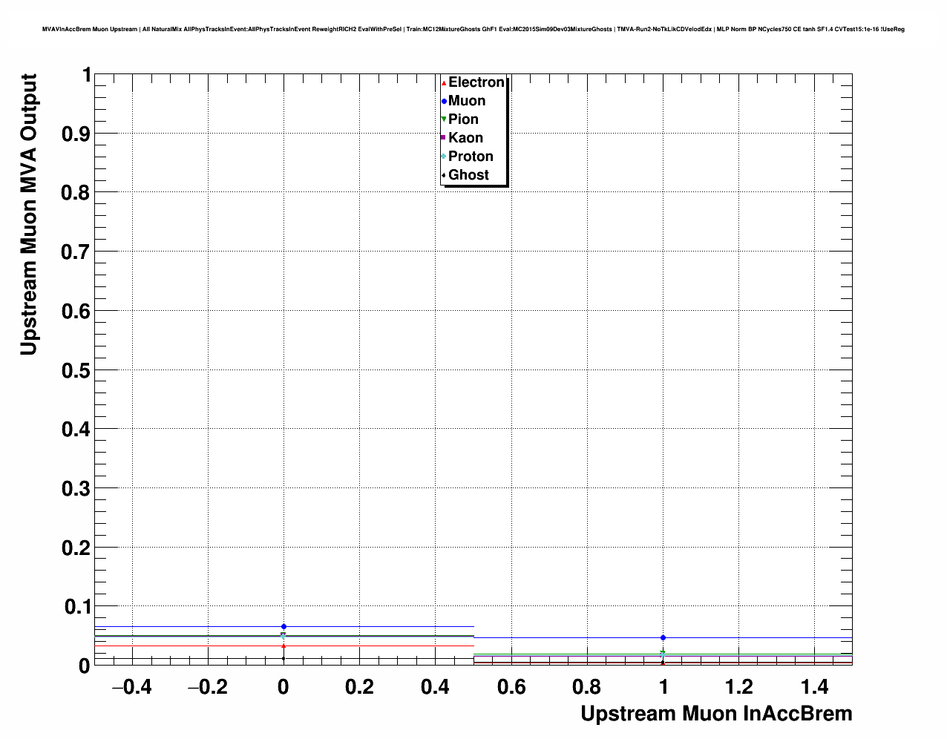Click the green Pion triangle legend marker

(x=444, y=119)
